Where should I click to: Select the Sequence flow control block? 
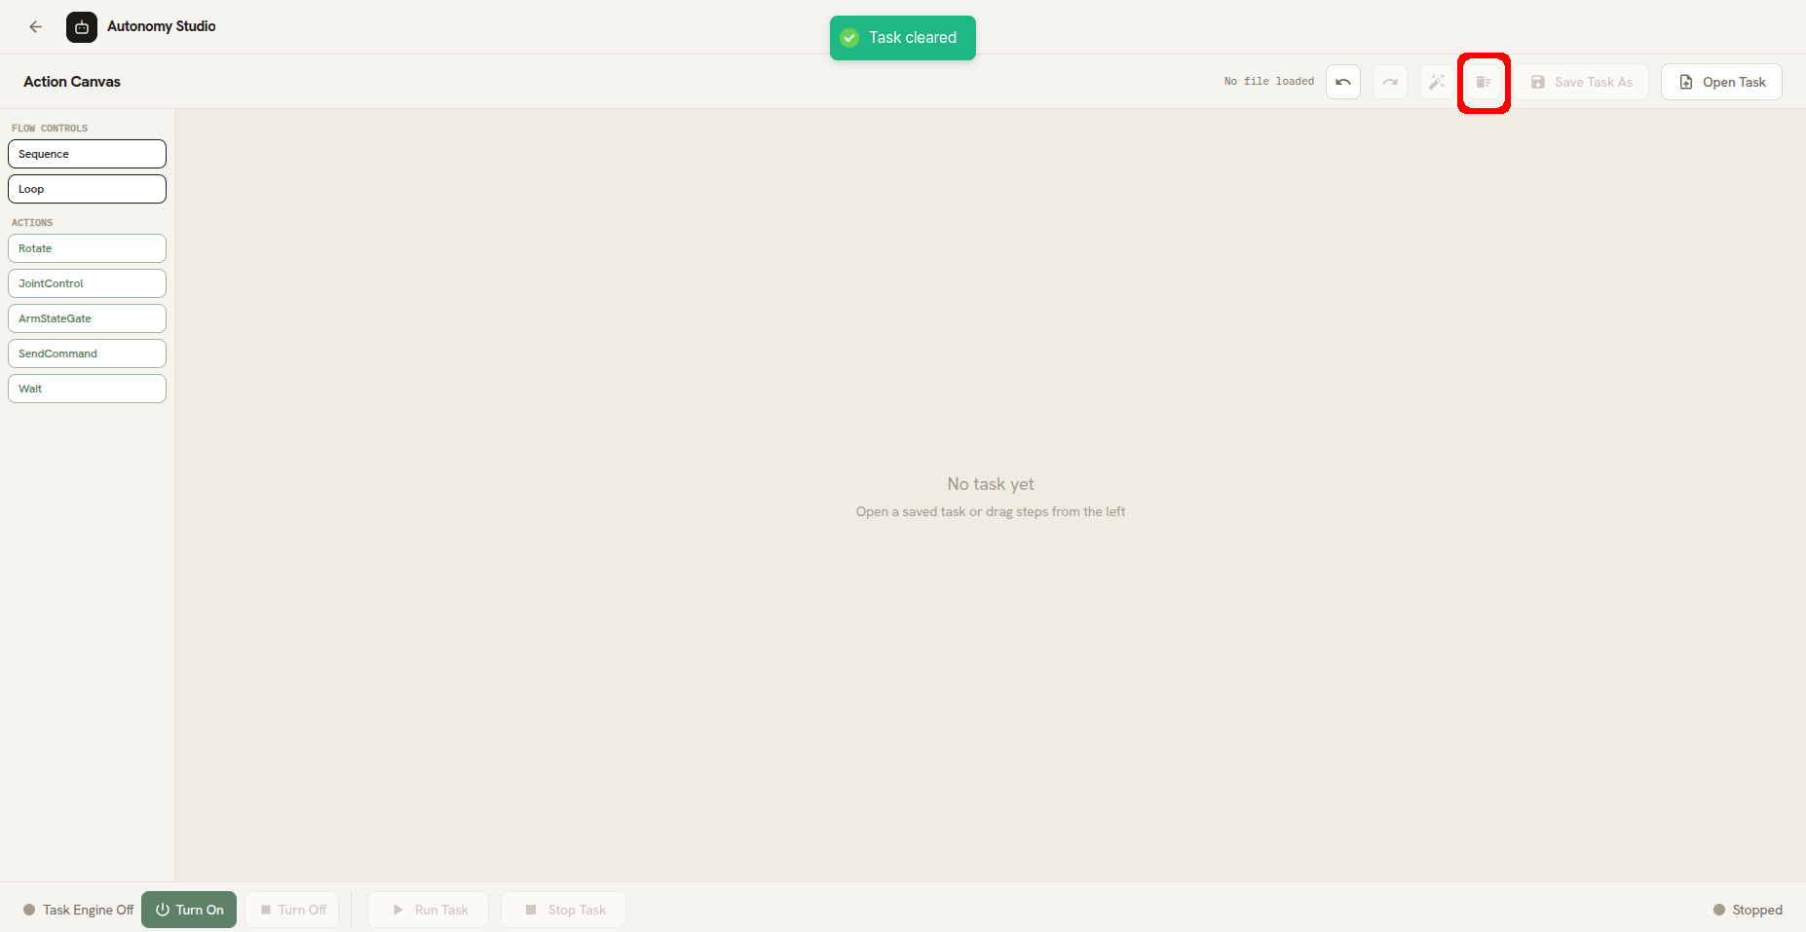click(x=87, y=154)
